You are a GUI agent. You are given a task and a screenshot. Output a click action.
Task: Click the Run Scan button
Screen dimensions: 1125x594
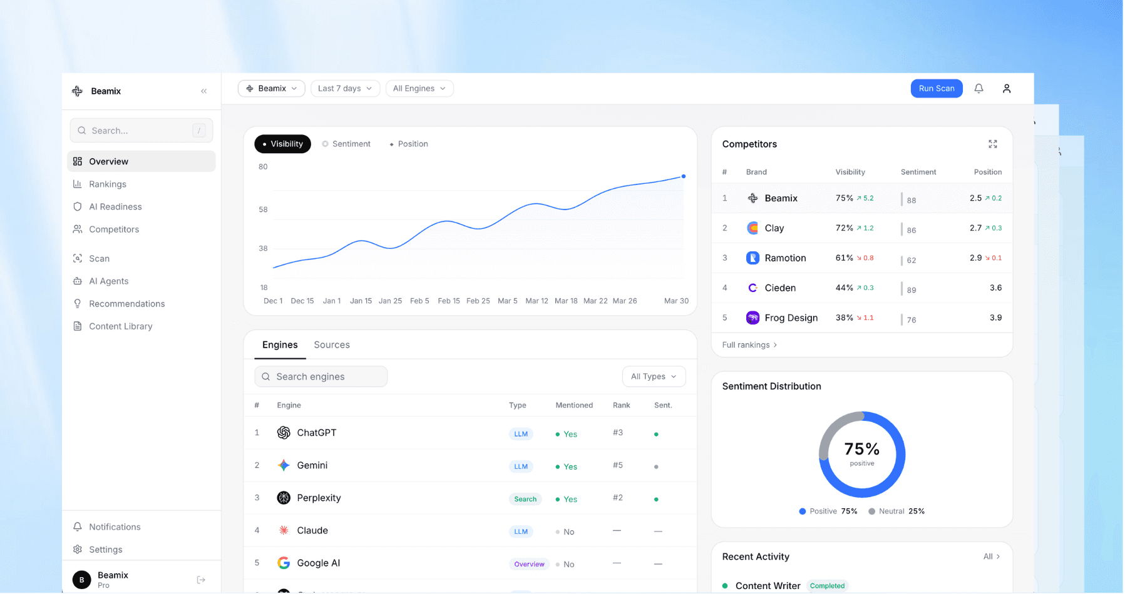coord(938,89)
